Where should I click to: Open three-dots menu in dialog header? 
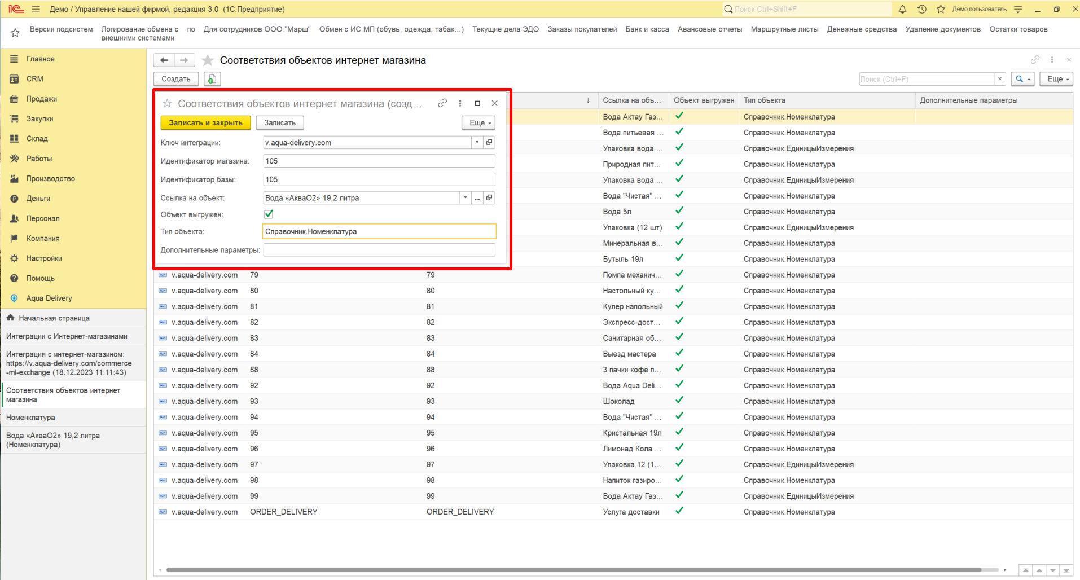click(x=460, y=103)
